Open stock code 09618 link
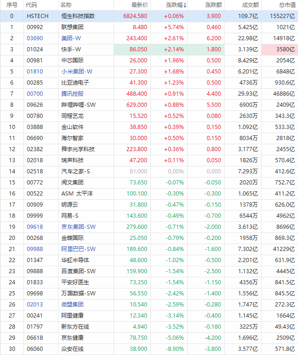The image size is (298, 355). point(35,227)
